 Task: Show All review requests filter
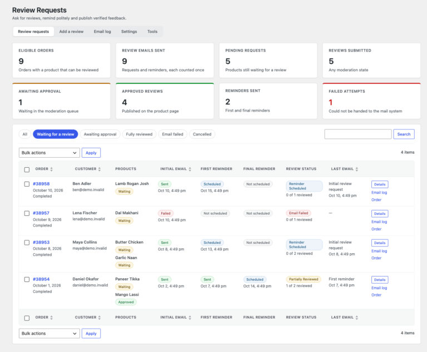pos(25,134)
